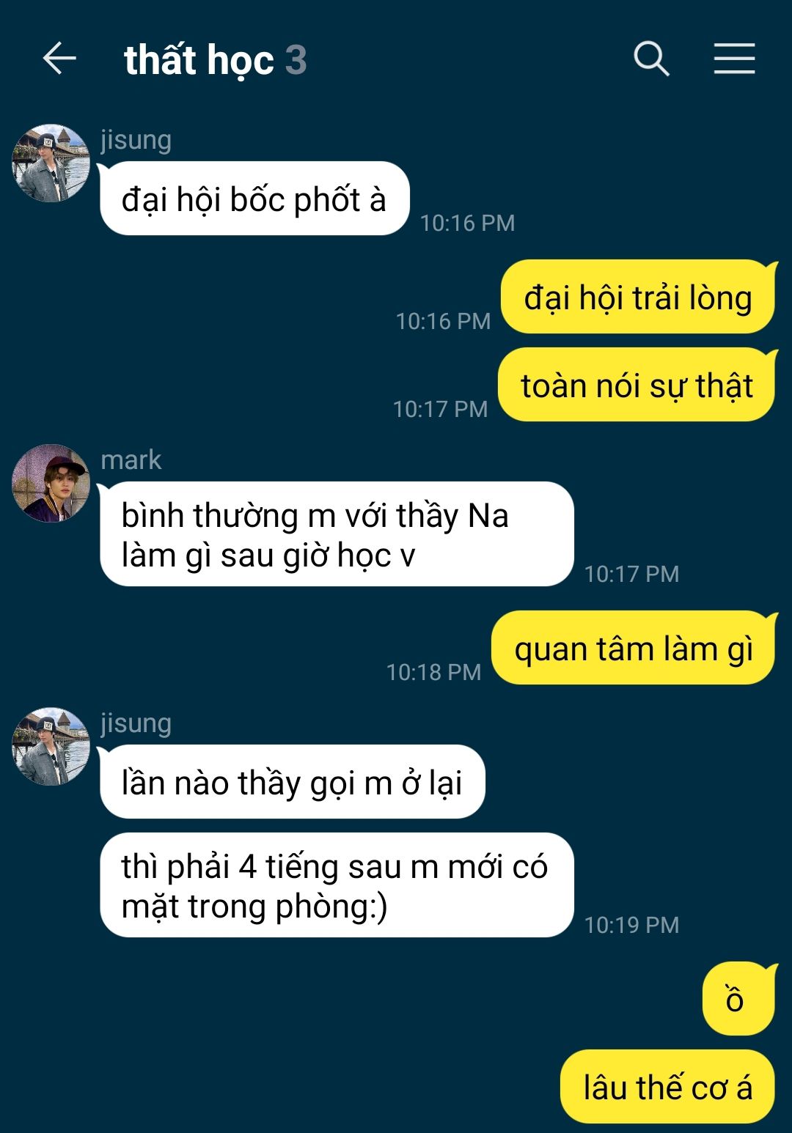Tap the message lần nào thầy gọi m ở lại
The height and width of the screenshot is (1133, 792).
pos(292,782)
